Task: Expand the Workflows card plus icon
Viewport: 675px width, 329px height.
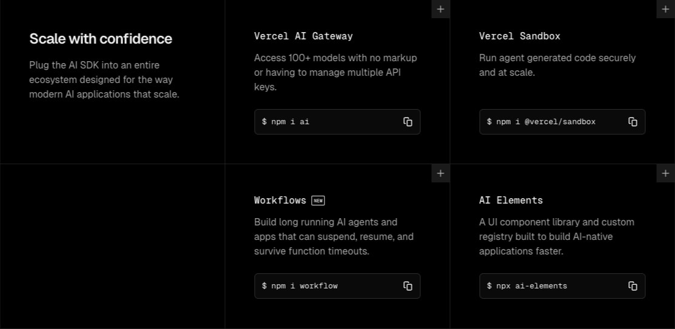Action: click(x=440, y=173)
